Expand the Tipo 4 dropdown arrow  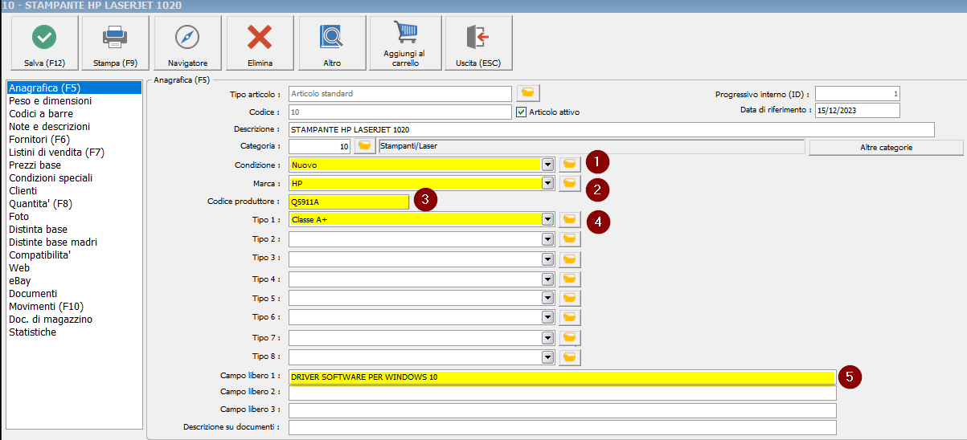[548, 279]
